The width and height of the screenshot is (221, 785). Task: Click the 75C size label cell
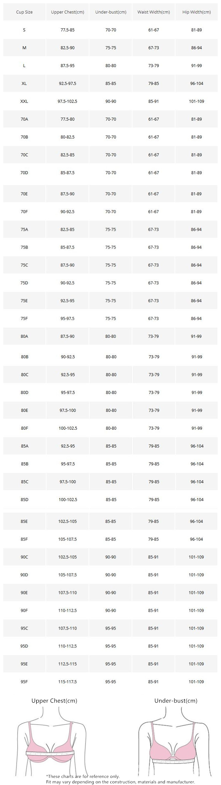(24, 265)
